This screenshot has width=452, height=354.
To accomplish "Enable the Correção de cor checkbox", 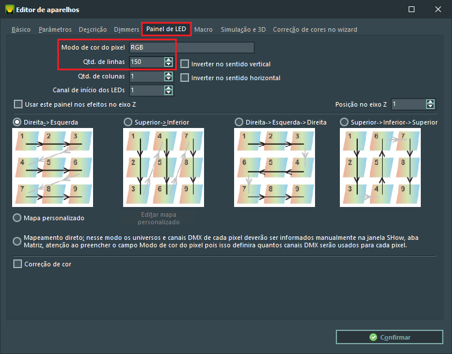I will (18, 264).
